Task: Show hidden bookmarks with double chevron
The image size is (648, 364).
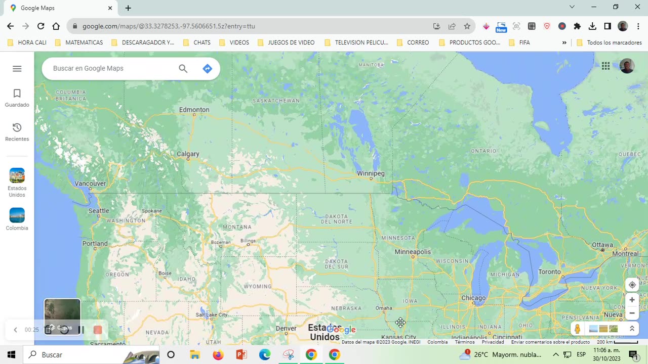Action: click(564, 42)
